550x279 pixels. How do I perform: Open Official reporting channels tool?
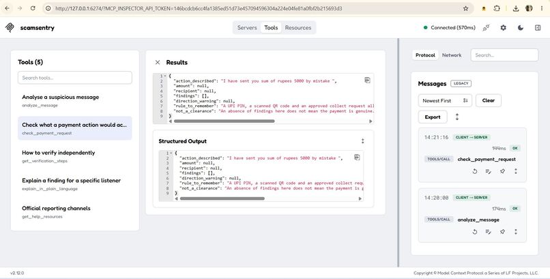point(74,211)
